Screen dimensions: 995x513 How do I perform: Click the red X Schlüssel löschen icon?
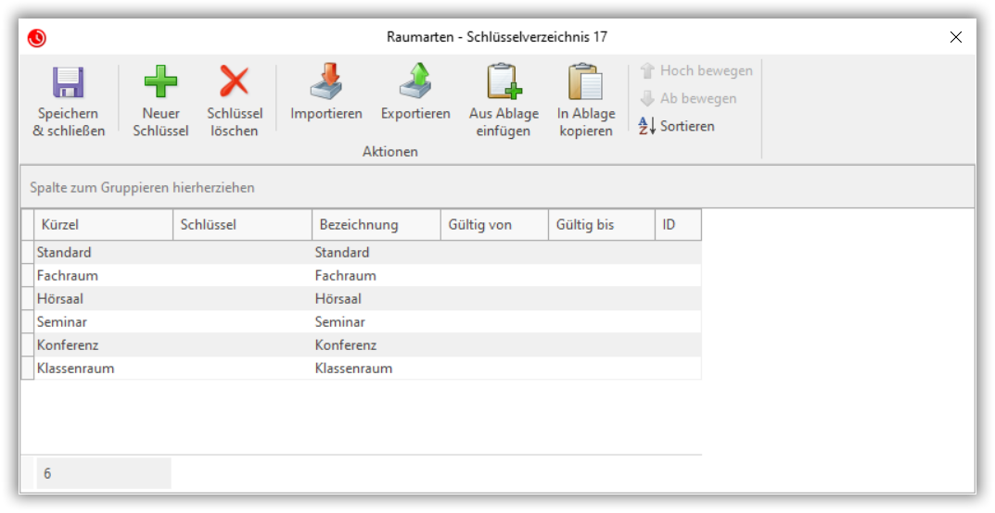click(235, 81)
